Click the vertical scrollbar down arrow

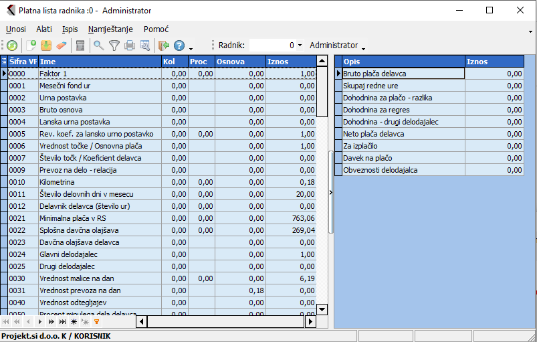click(322, 309)
